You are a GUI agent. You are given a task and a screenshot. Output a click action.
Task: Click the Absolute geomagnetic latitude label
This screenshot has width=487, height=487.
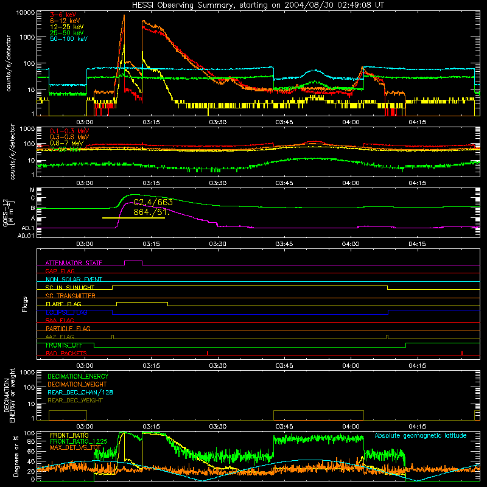point(421,436)
